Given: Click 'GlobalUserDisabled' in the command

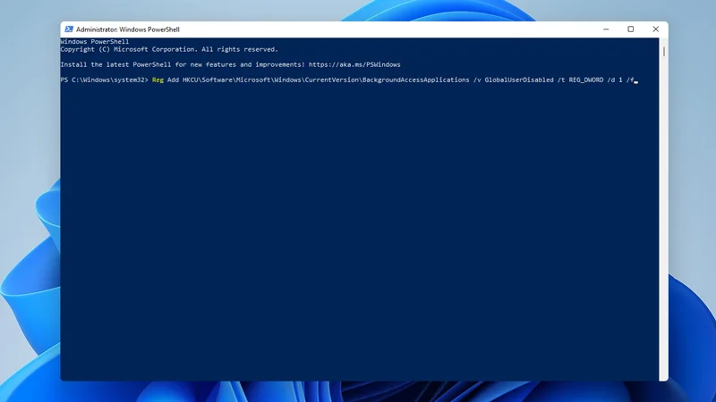Looking at the screenshot, I should (x=519, y=80).
